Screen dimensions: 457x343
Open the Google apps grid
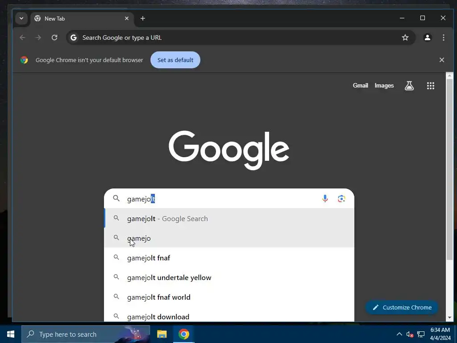tap(431, 85)
